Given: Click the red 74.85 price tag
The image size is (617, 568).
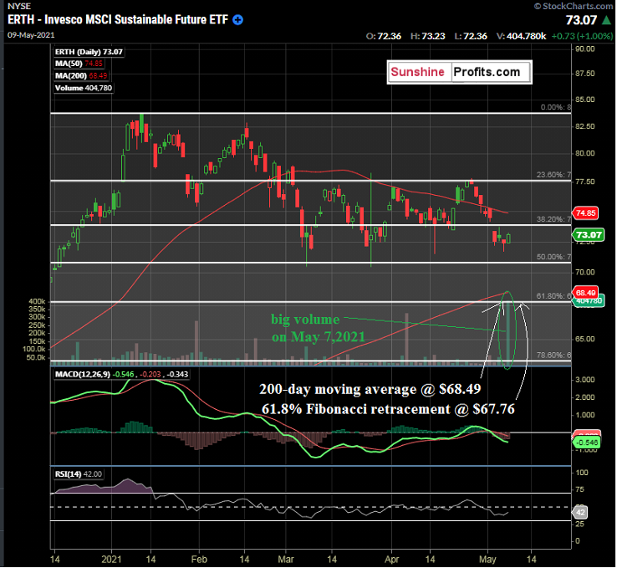Looking at the screenshot, I should click(x=585, y=213).
